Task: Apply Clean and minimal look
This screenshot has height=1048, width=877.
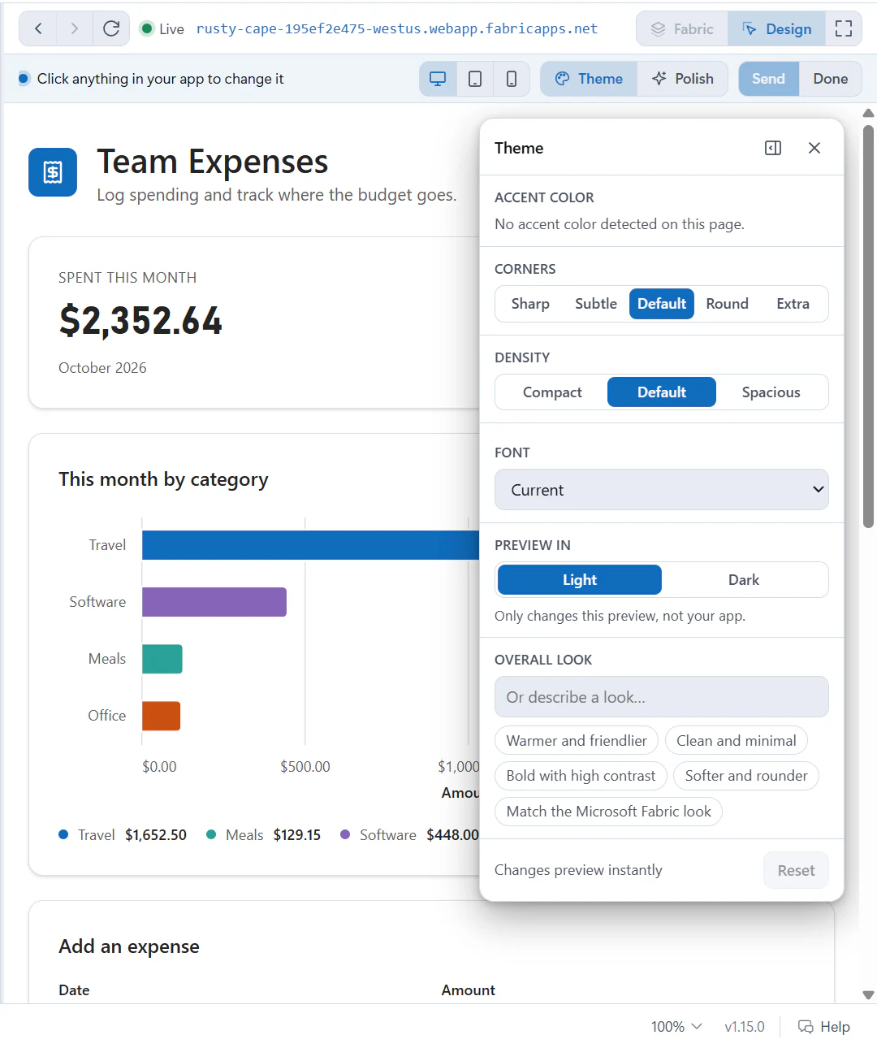Action: click(737, 741)
